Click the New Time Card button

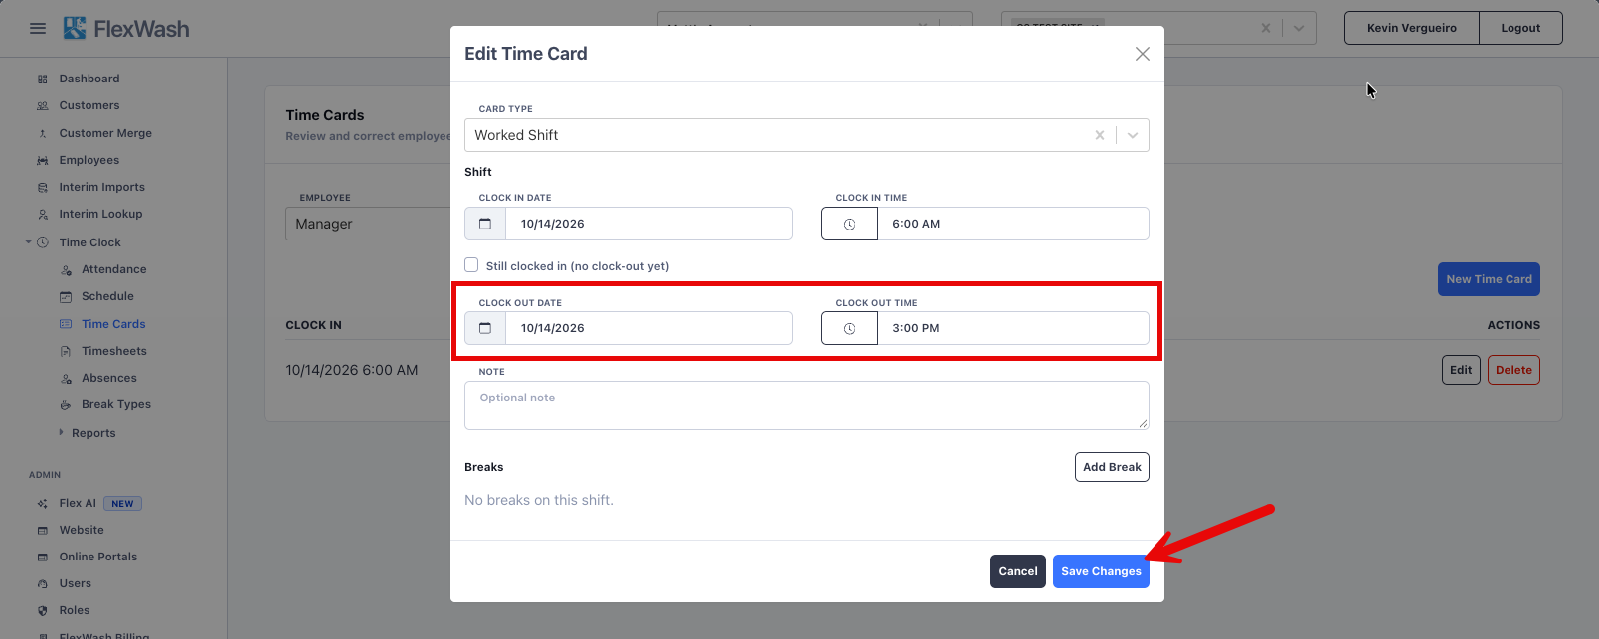tap(1489, 279)
